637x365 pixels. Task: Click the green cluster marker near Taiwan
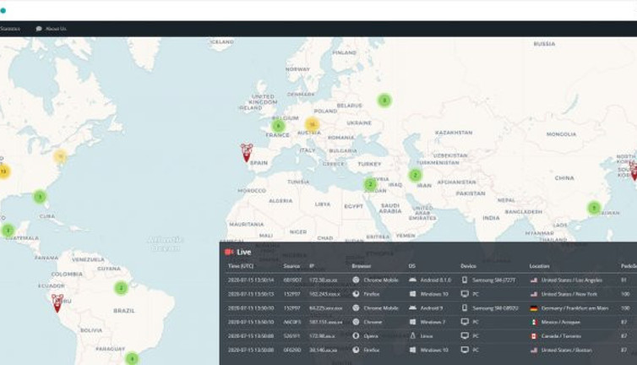(594, 207)
